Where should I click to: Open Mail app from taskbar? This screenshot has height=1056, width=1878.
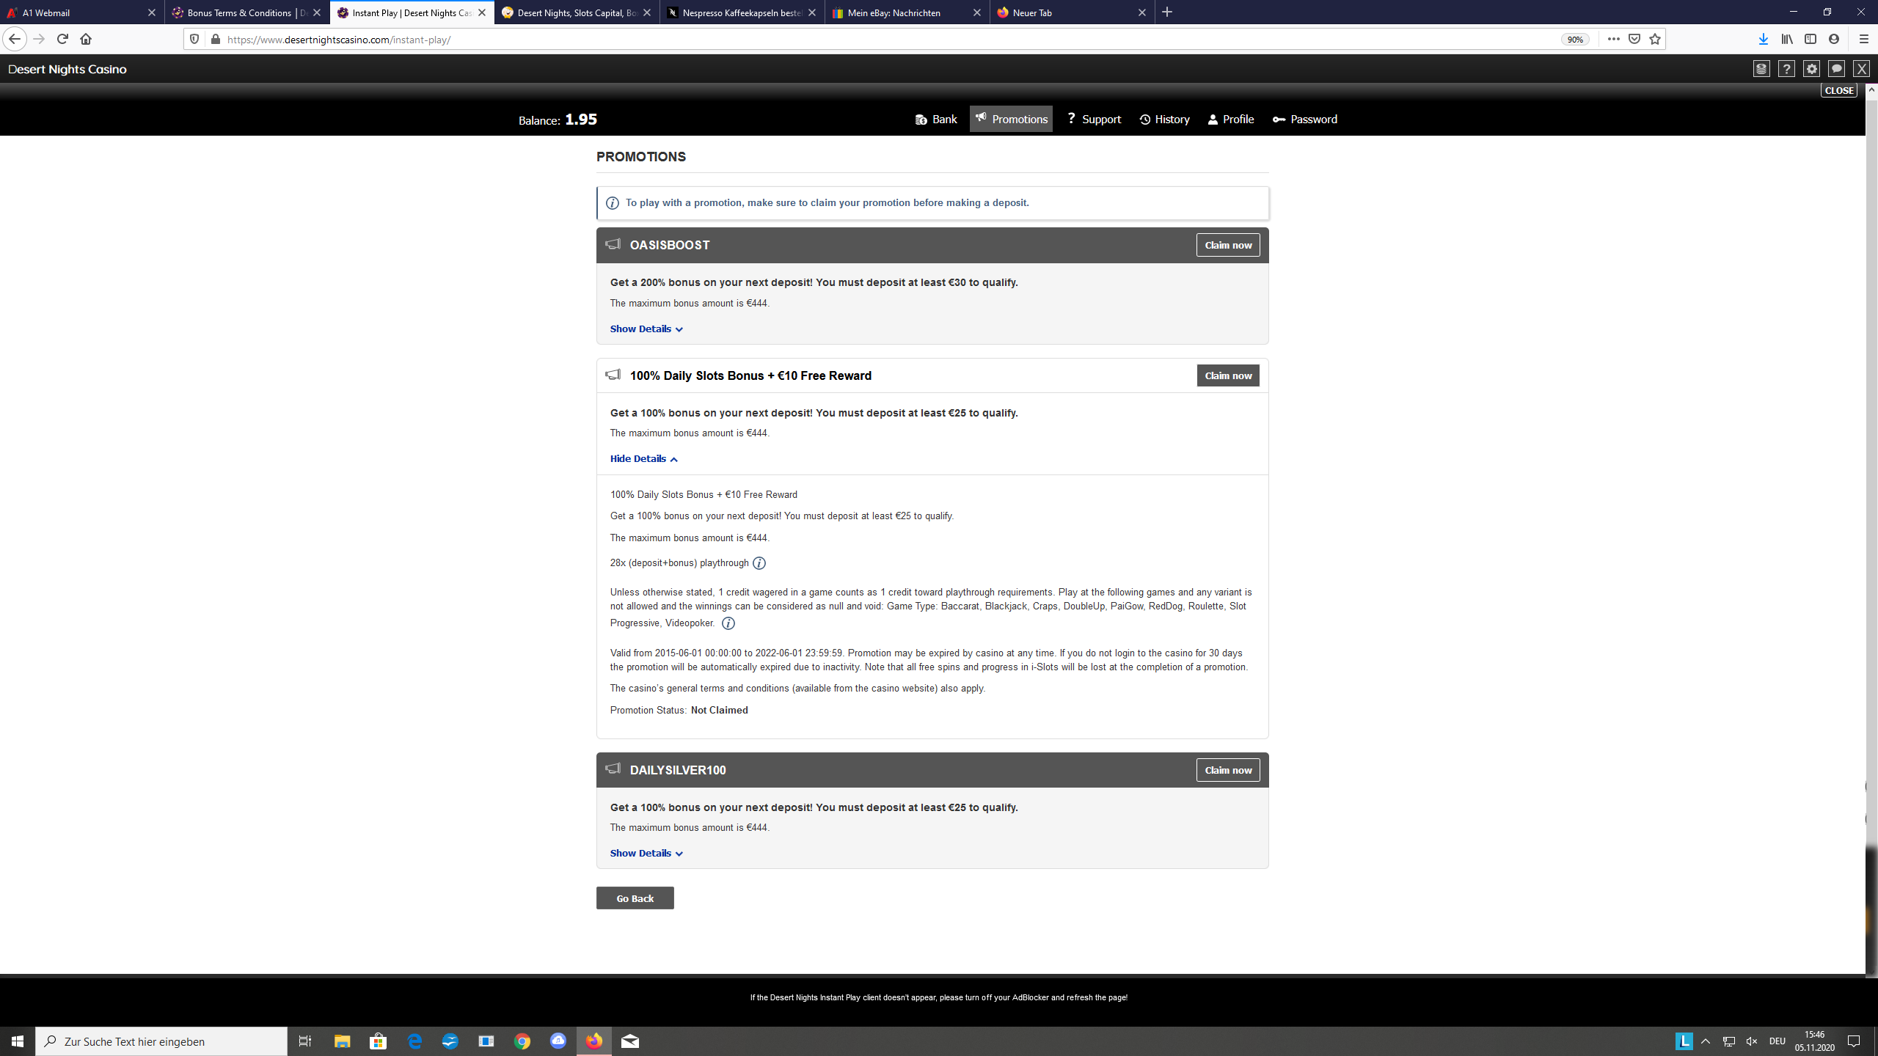[x=630, y=1041]
